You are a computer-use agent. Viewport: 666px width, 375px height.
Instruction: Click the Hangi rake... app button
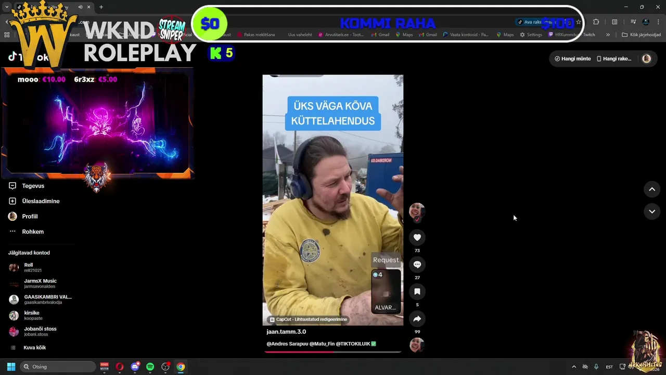point(614,59)
